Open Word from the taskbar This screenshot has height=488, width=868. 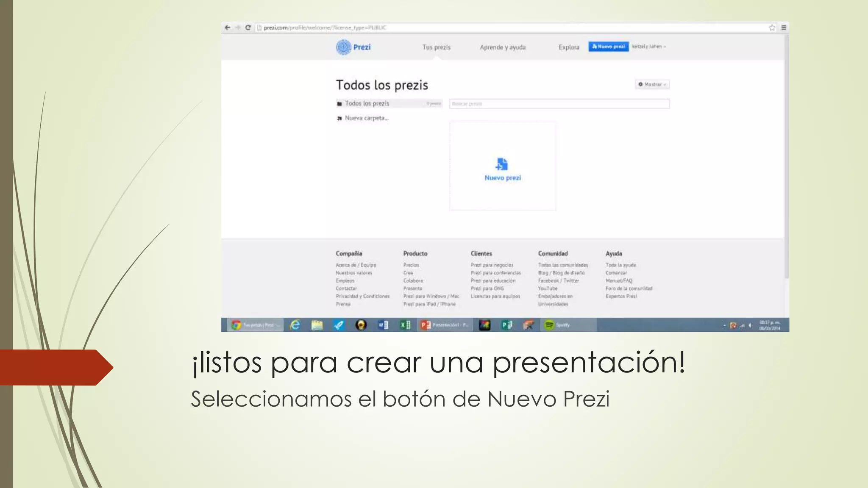(x=383, y=325)
